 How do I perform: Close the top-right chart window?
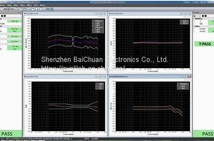pyautogui.click(x=189, y=14)
